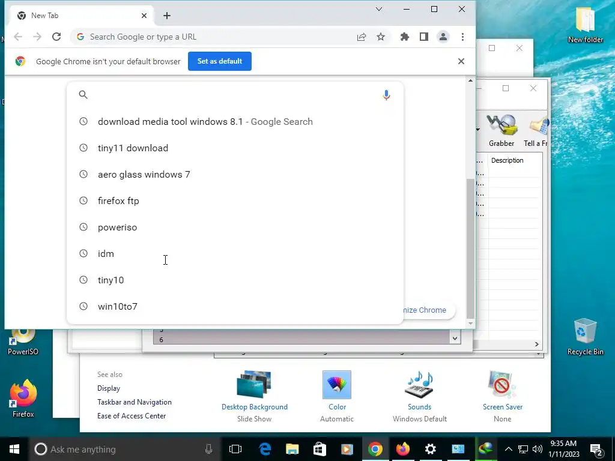Click Customize Chrome button

tap(429, 310)
